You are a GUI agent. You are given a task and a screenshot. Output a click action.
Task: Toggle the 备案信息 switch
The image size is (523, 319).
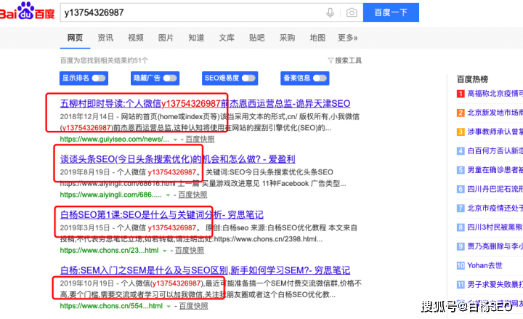319,78
